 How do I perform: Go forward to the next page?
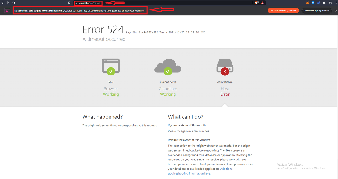point(8,3)
